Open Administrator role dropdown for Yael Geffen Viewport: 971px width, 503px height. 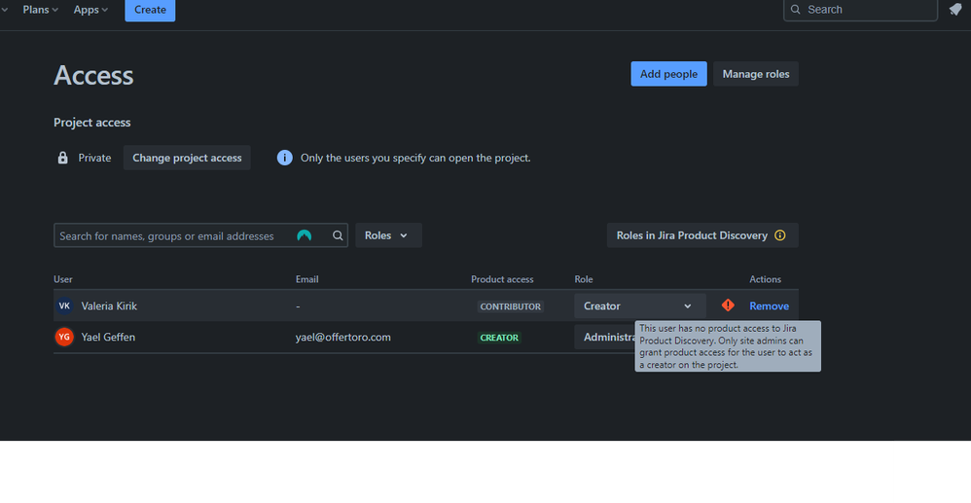[605, 337]
